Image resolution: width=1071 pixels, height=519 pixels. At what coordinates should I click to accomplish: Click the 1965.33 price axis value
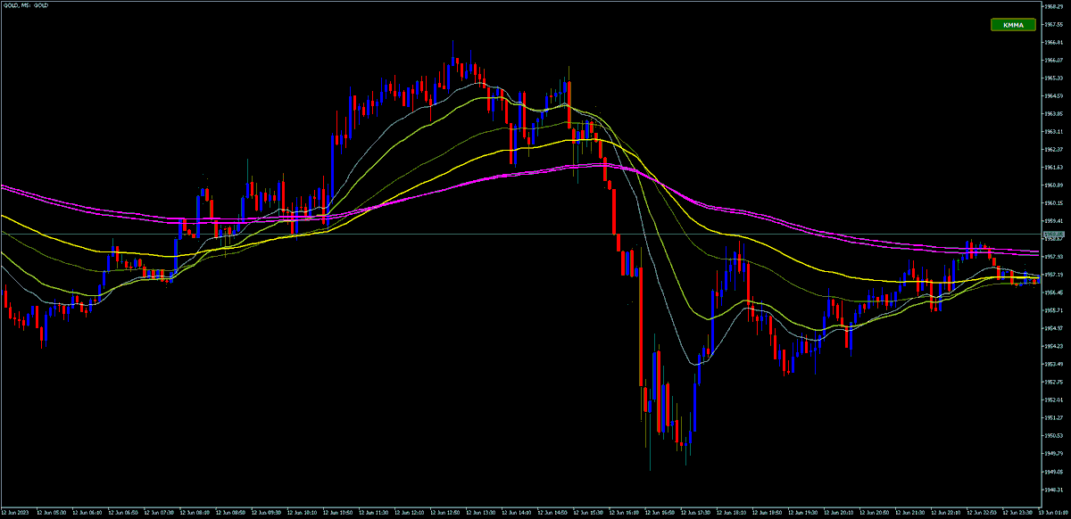click(1053, 78)
